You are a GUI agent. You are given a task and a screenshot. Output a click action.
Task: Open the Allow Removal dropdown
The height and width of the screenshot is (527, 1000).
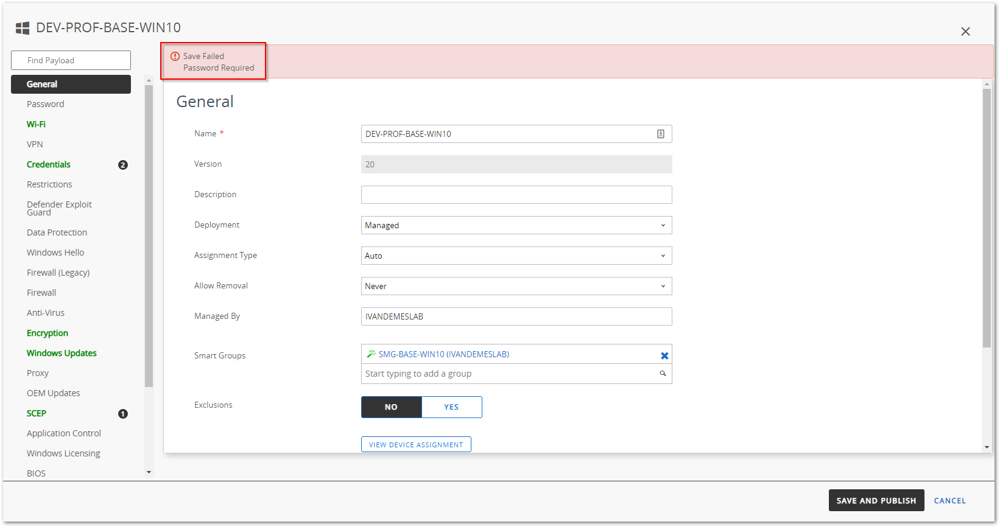[x=516, y=286]
